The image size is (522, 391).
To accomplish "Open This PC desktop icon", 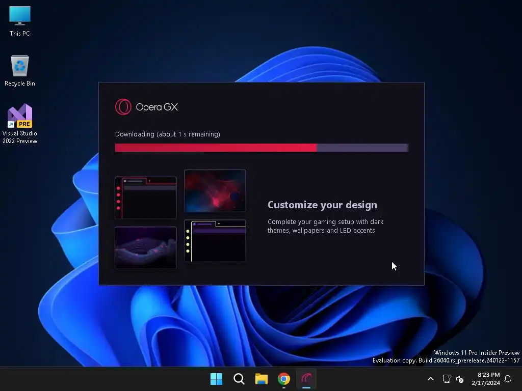I will coord(20,20).
